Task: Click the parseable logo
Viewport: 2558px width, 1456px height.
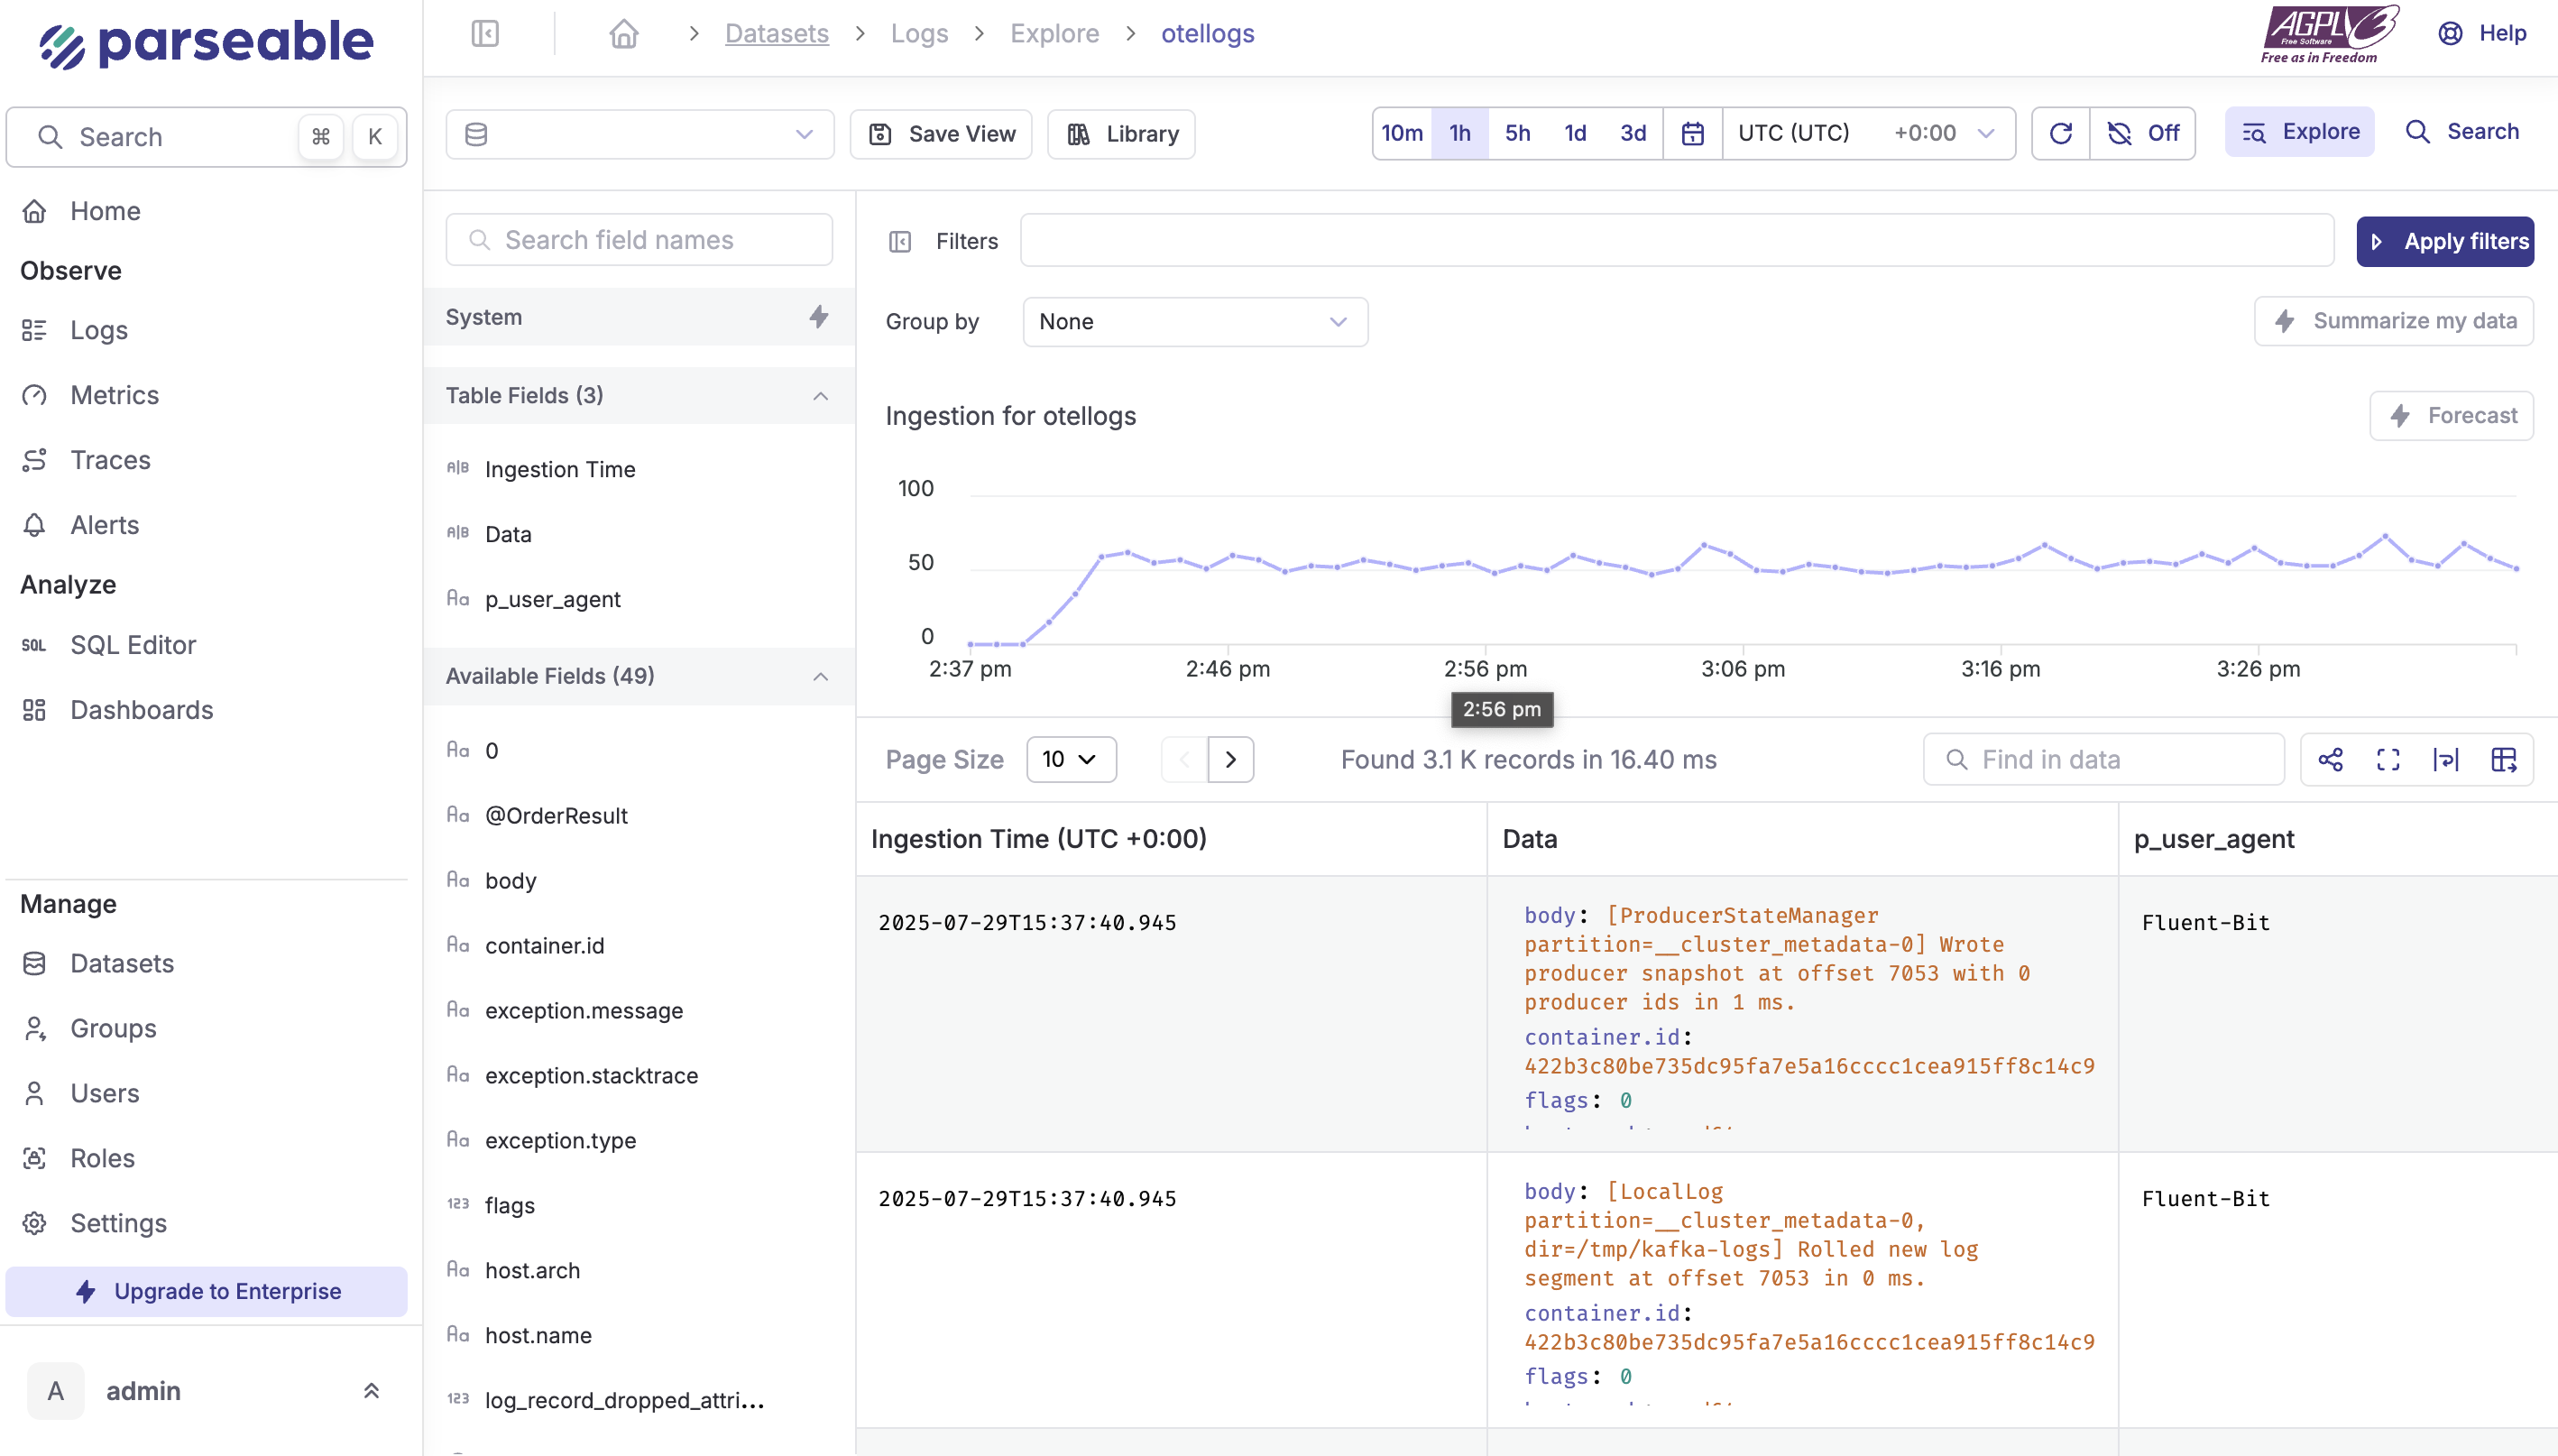Action: pos(206,43)
